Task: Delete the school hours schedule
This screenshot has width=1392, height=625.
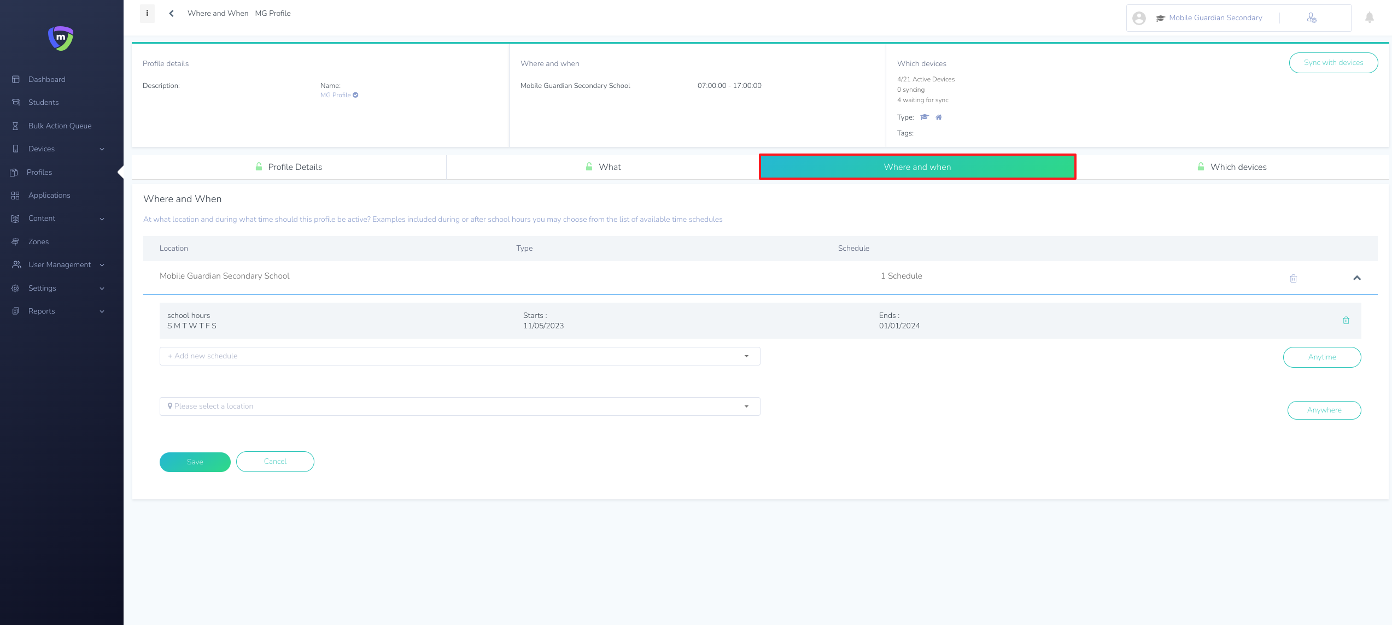Action: (1346, 321)
